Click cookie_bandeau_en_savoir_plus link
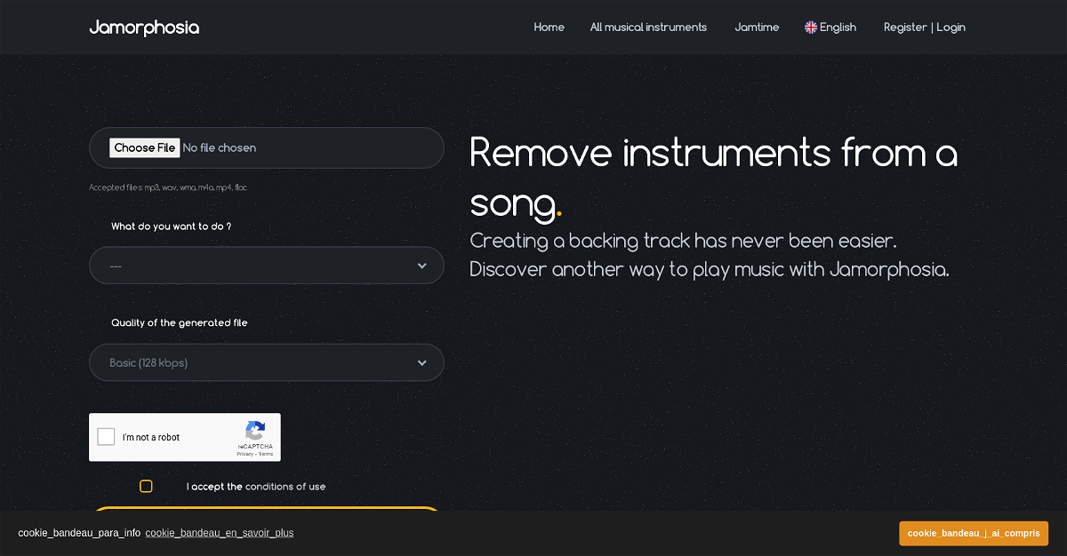This screenshot has height=556, width=1067. click(x=219, y=533)
